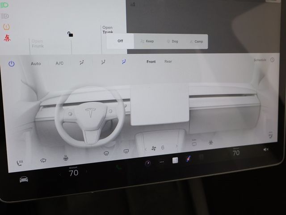Increase fan speed with right arrow
286x215 pixels.
coord(177,146)
